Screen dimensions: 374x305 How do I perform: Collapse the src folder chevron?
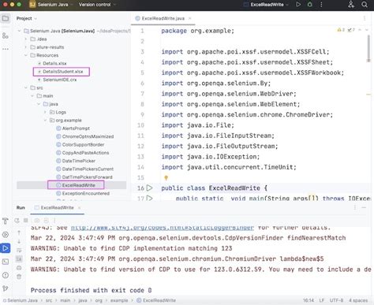point(26,87)
